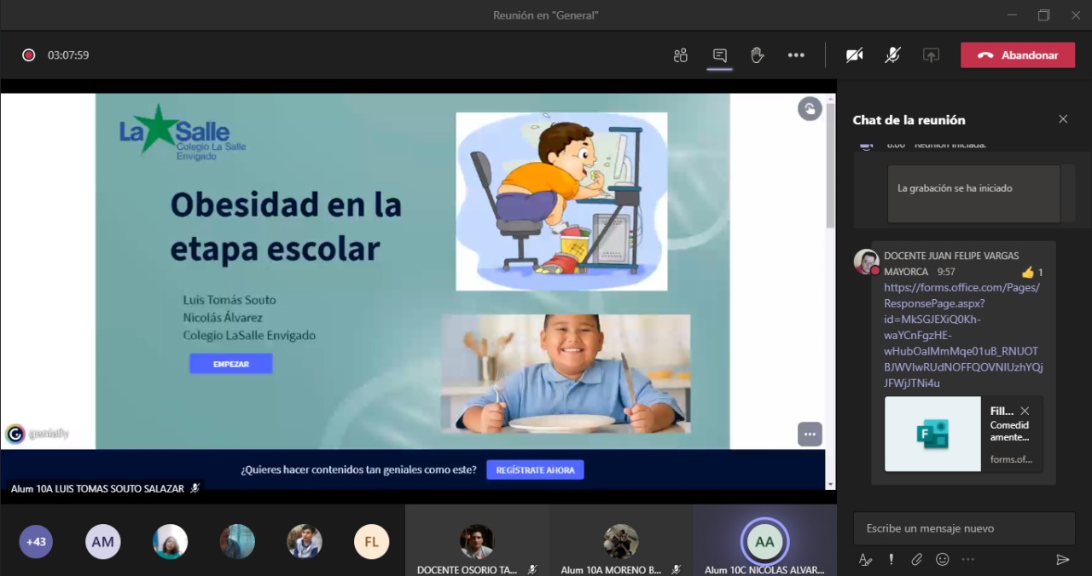The width and height of the screenshot is (1092, 576).
Task: Expand more messaging options in chat compose bar
Action: [x=968, y=560]
